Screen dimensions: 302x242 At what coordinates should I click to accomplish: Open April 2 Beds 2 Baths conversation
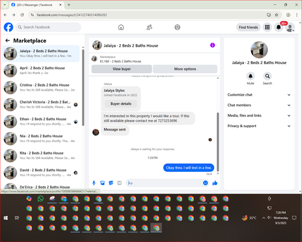click(41, 70)
